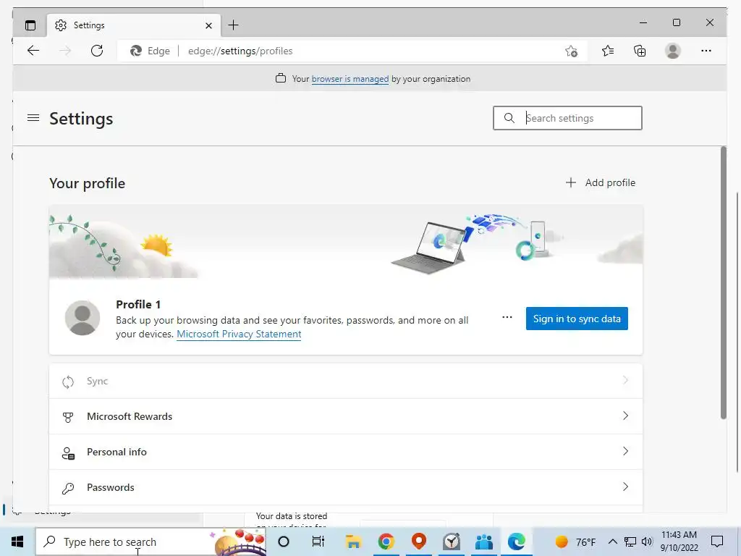Click the Microsoft Rewards trophy icon
This screenshot has height=556, width=741.
tap(68, 417)
